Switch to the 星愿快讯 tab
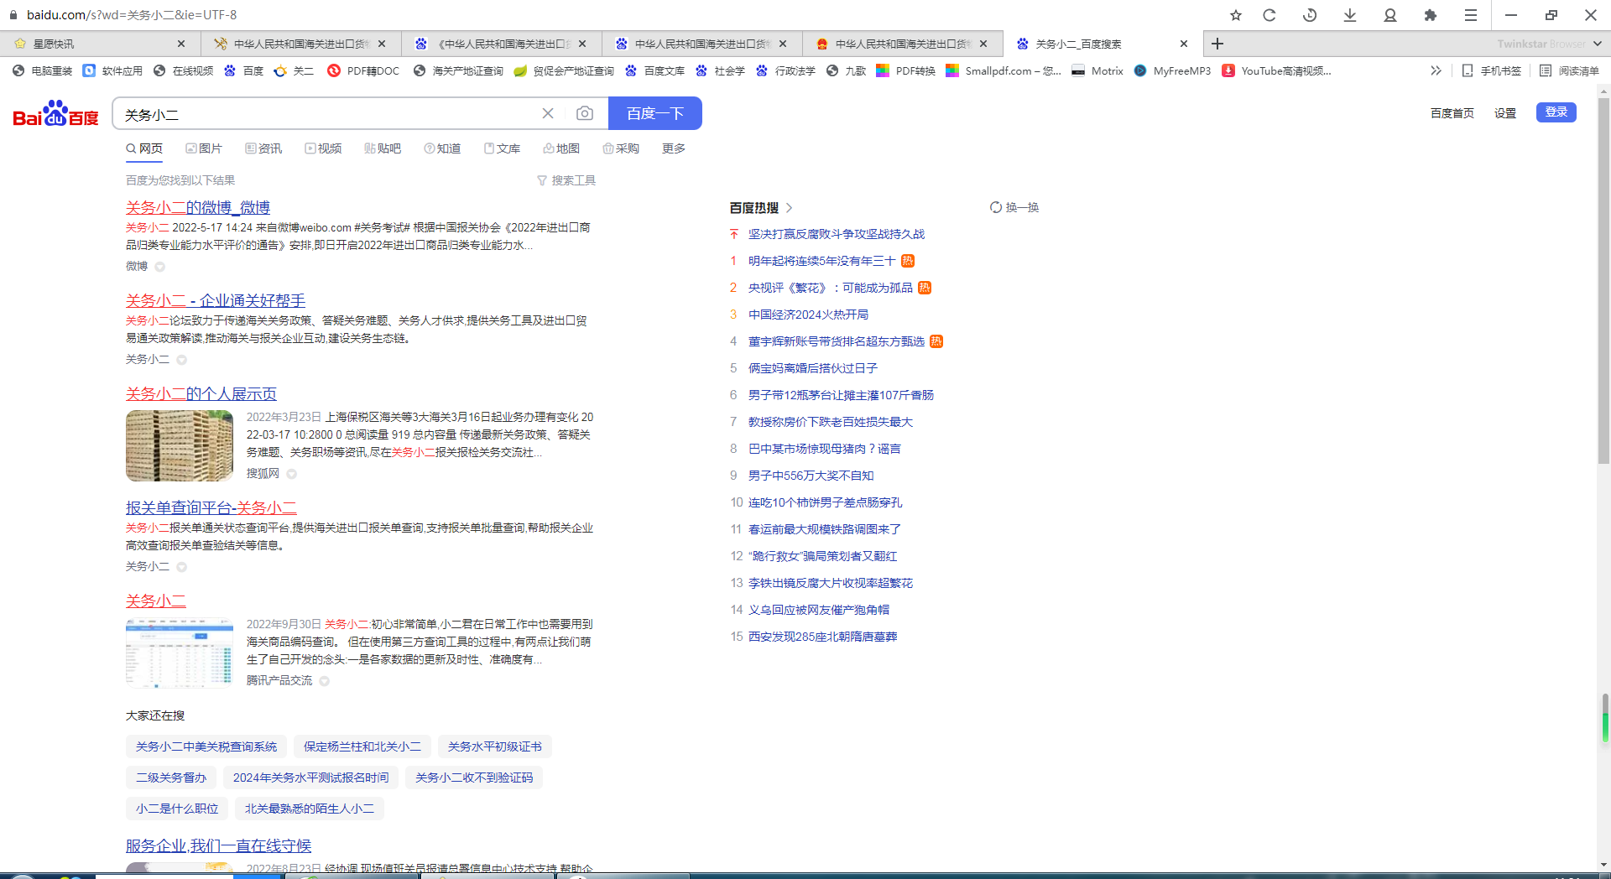 click(x=99, y=44)
